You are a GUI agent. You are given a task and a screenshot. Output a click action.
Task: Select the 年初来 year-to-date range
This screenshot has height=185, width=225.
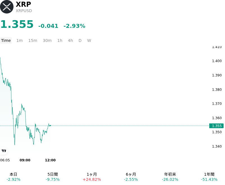click(x=170, y=177)
